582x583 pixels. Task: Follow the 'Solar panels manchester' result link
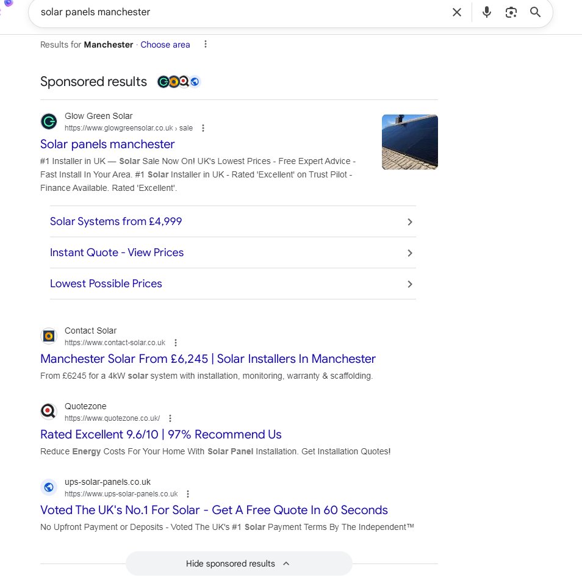[107, 144]
